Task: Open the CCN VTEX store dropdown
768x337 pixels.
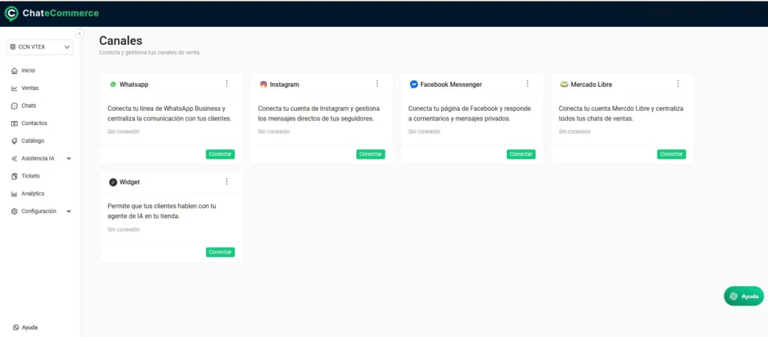Action: coord(40,47)
